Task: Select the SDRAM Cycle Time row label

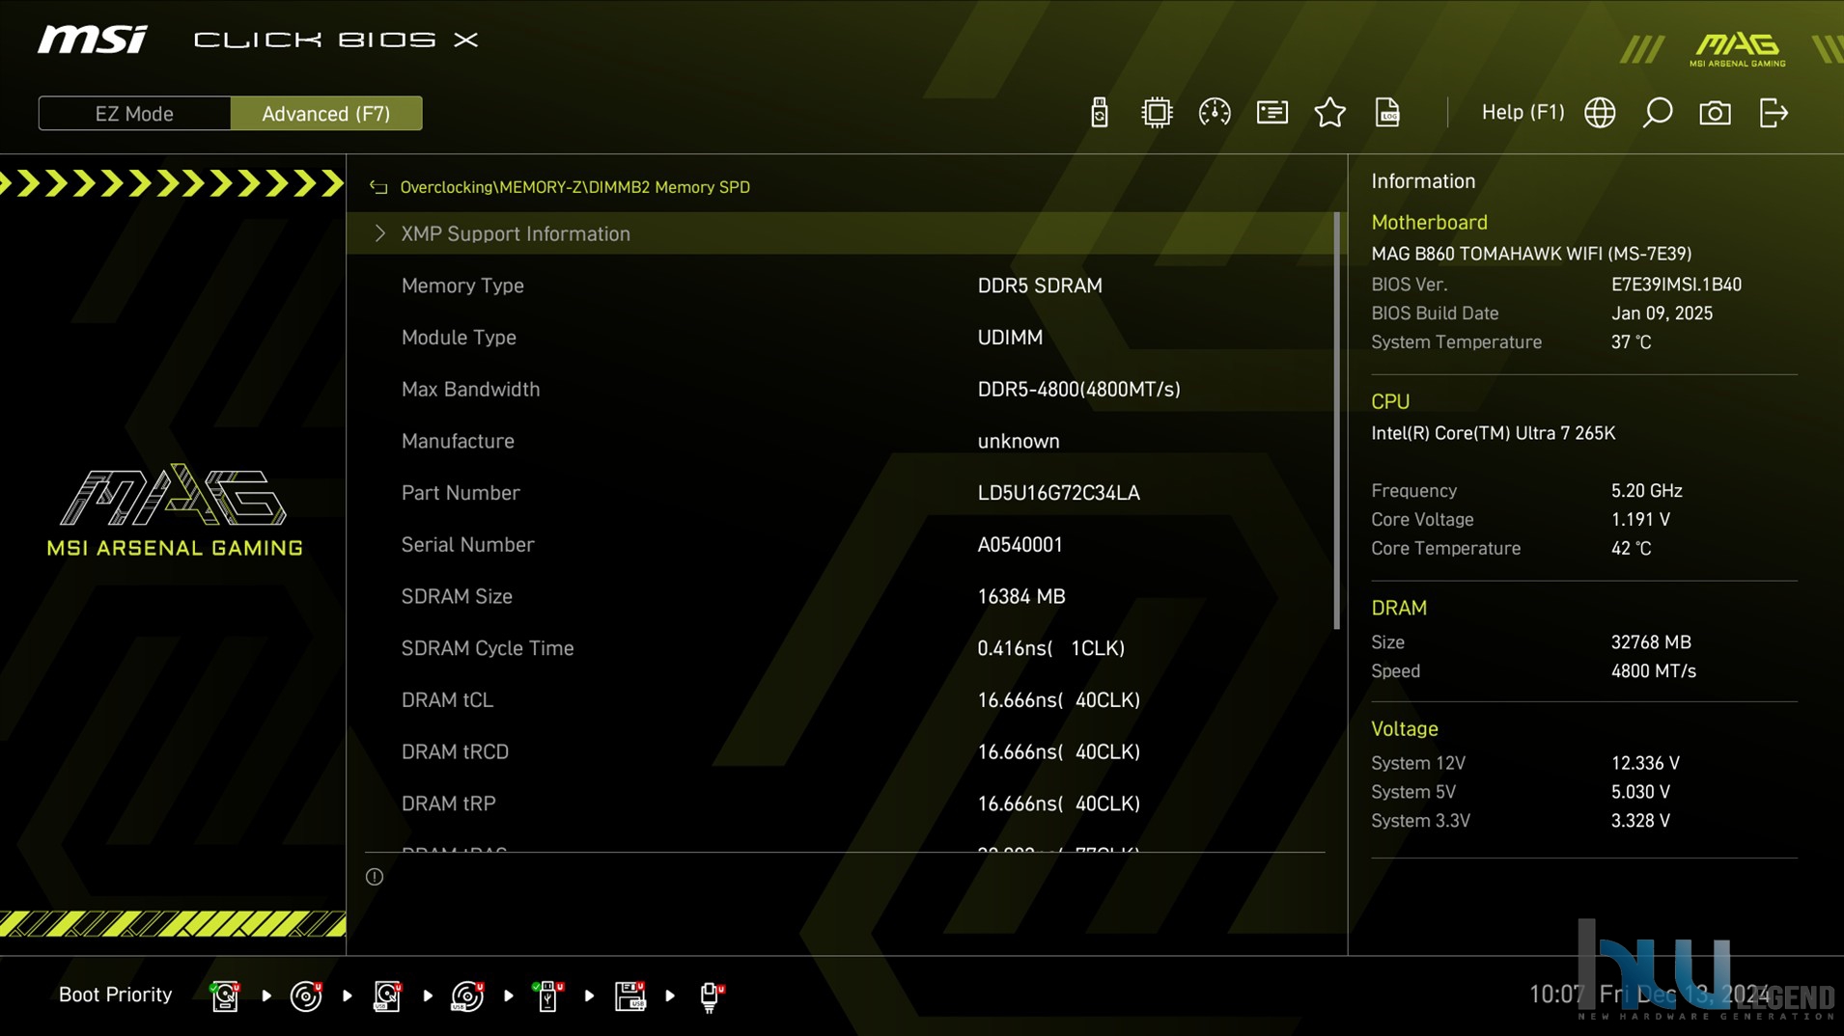Action: 488,648
